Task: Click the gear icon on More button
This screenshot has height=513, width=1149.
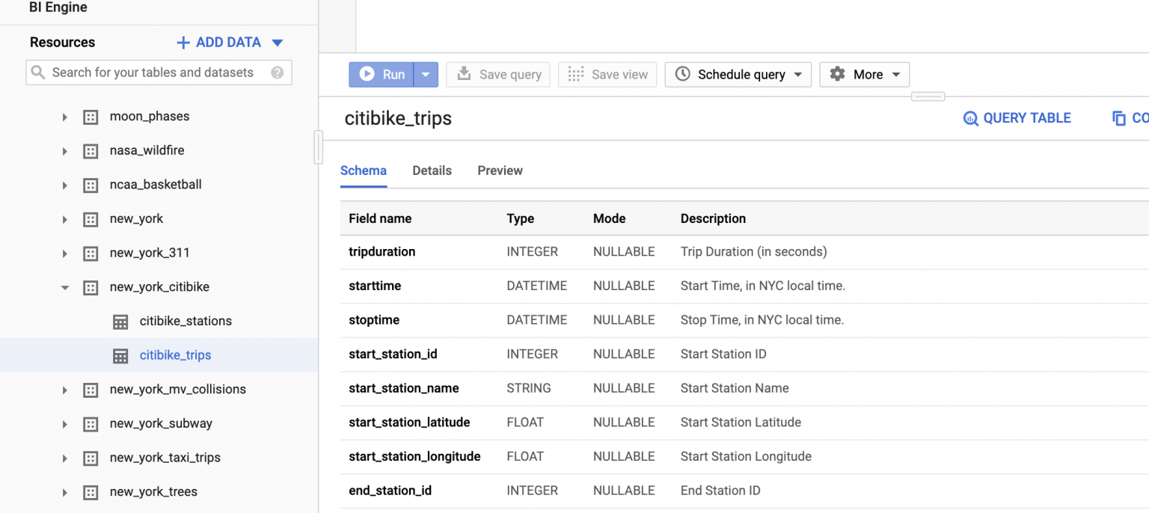Action: coord(838,74)
